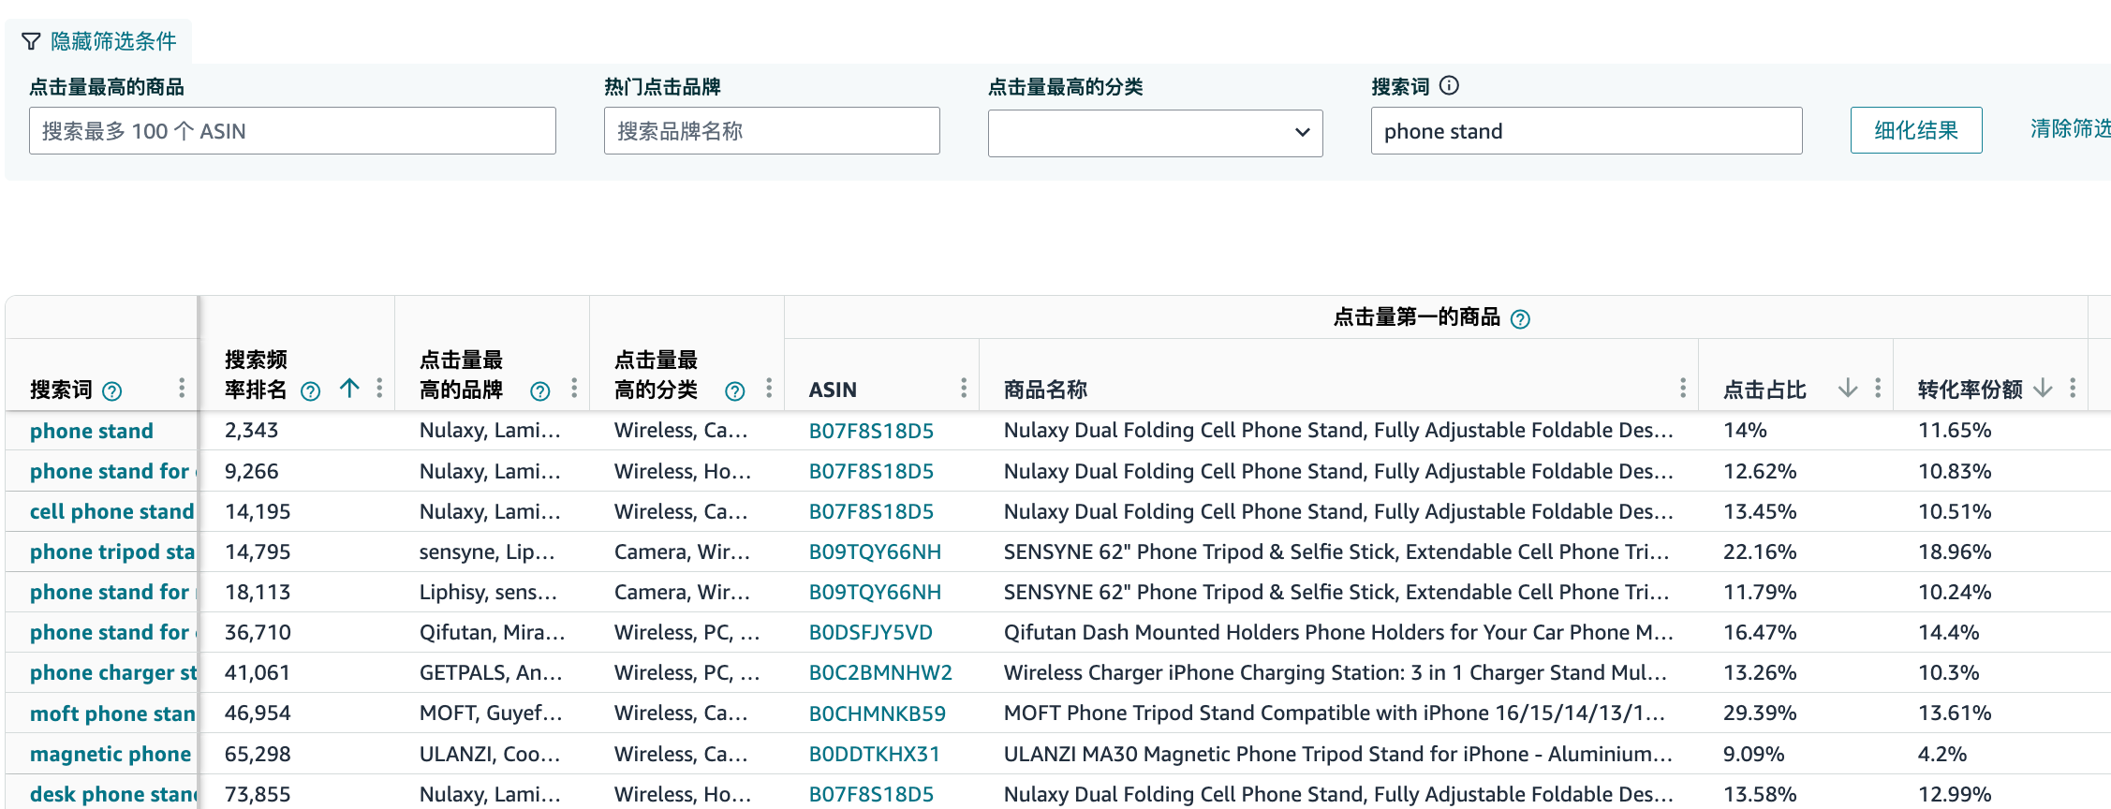The width and height of the screenshot is (2111, 809).
Task: Open column menu for 点击量最高的品牌 column
Action: click(574, 389)
